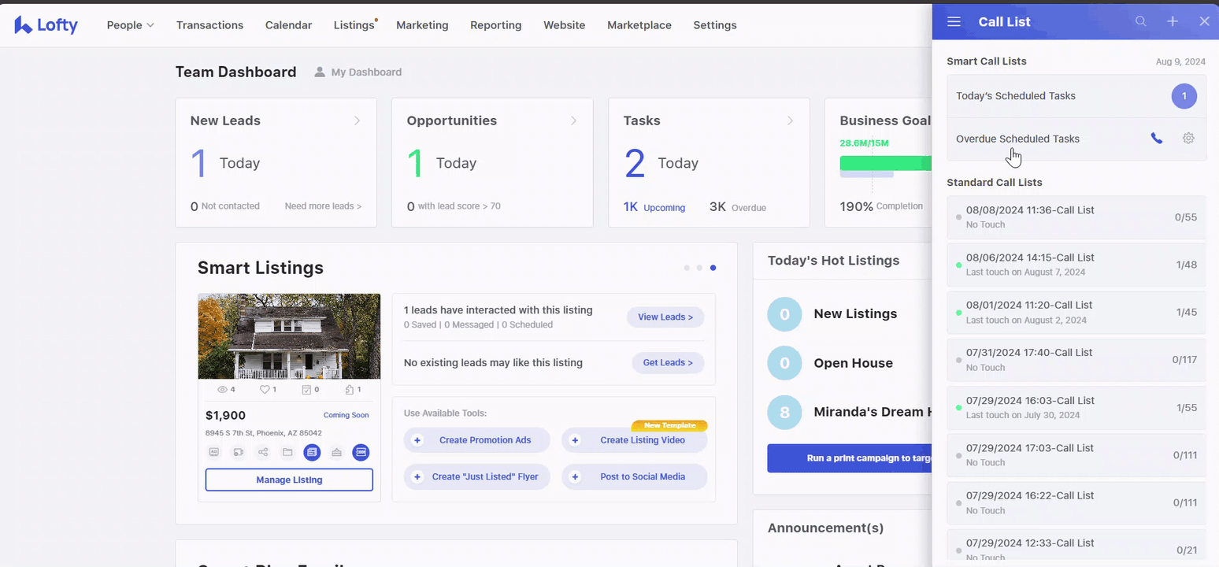This screenshot has height=567, width=1219.
Task: Click the View Leads button
Action: (665, 317)
